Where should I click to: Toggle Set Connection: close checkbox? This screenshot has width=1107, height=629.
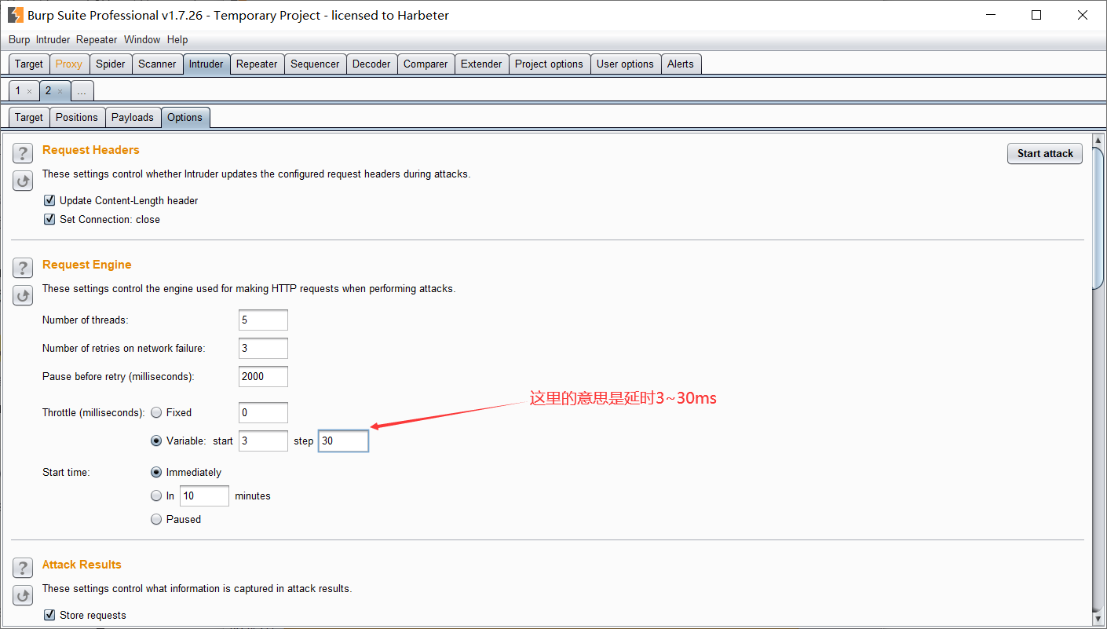tap(49, 219)
